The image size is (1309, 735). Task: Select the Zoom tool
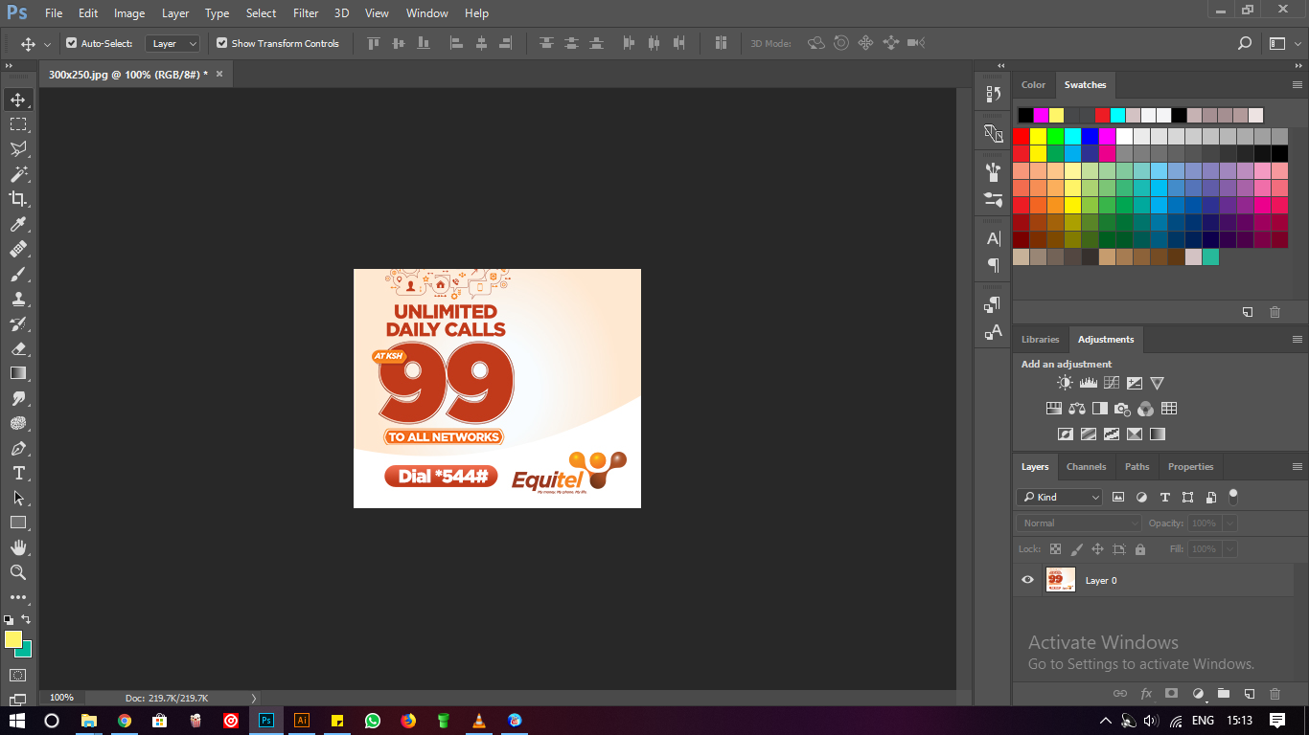[18, 572]
